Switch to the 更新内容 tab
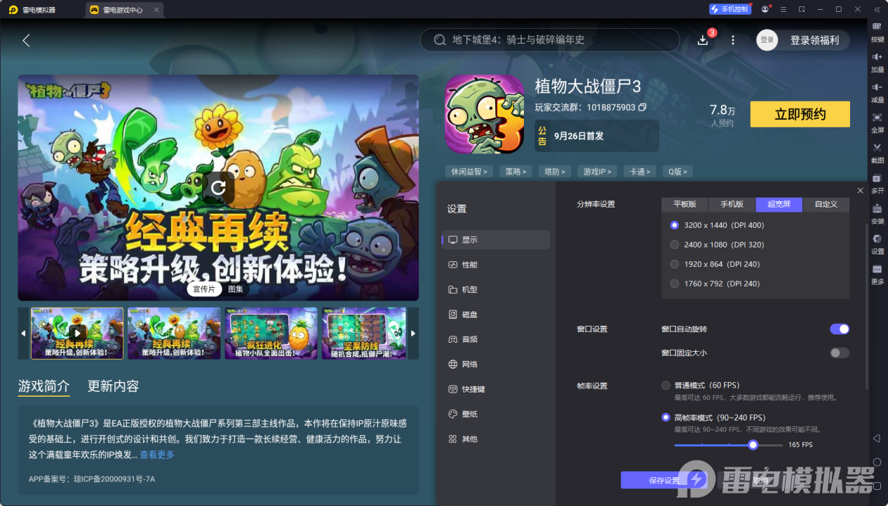Image resolution: width=888 pixels, height=506 pixels. click(113, 386)
